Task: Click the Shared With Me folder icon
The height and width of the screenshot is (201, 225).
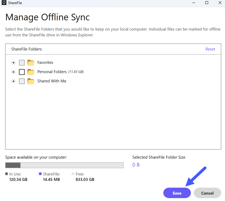Action: 31,81
